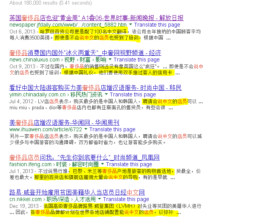Click the Dec 19, 2013 snippet date
The width and height of the screenshot is (255, 220).
pos(24,206)
